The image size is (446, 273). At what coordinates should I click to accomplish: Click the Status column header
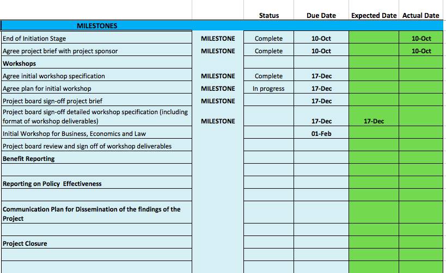click(268, 16)
